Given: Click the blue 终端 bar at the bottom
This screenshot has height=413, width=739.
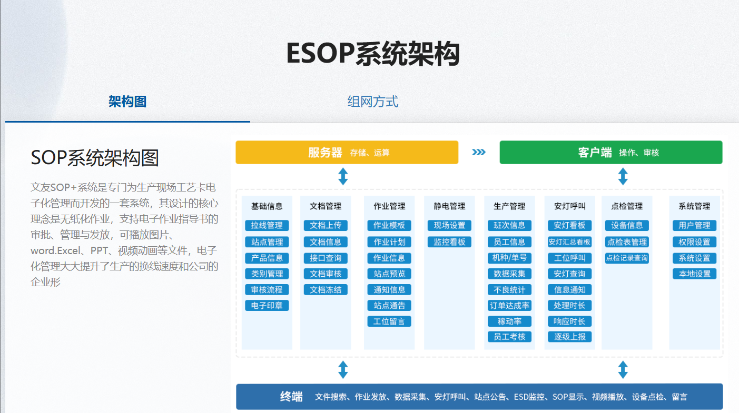Looking at the screenshot, I should tap(479, 397).
